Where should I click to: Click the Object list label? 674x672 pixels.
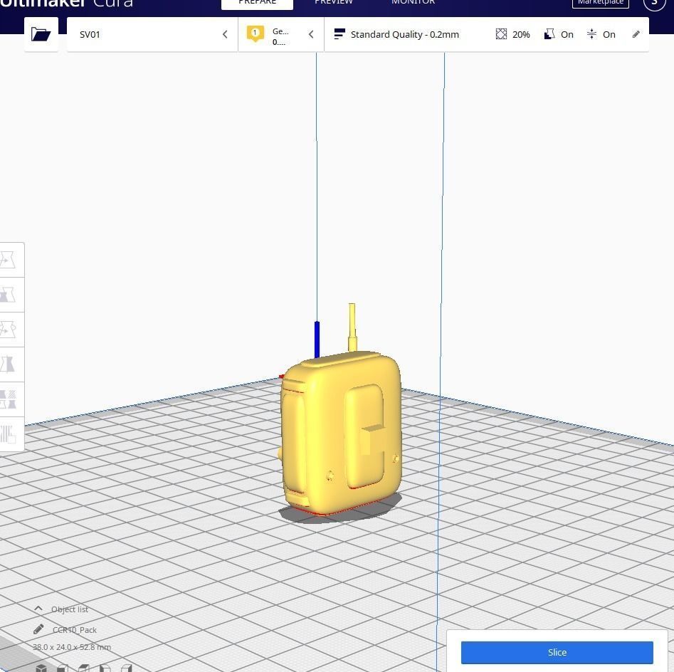tap(70, 609)
